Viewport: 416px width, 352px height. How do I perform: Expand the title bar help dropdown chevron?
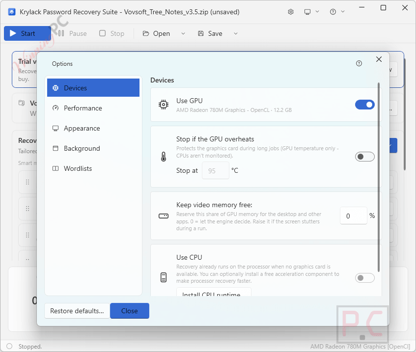[343, 12]
